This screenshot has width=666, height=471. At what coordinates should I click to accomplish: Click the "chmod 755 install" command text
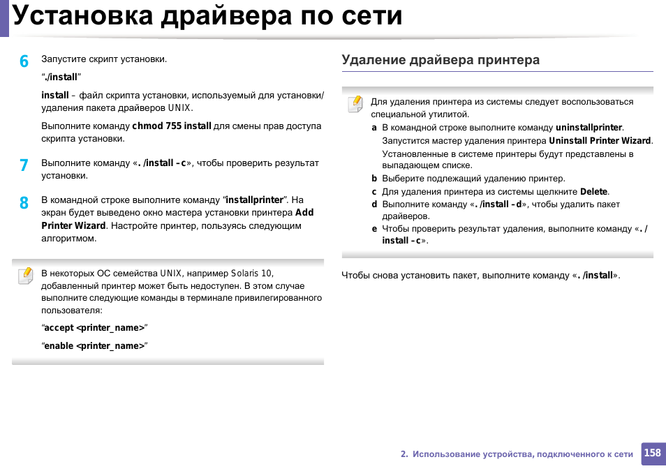[172, 126]
